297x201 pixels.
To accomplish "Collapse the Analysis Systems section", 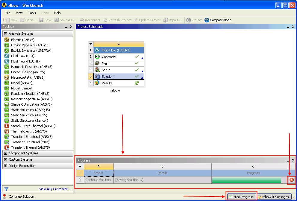I will [x=5, y=34].
